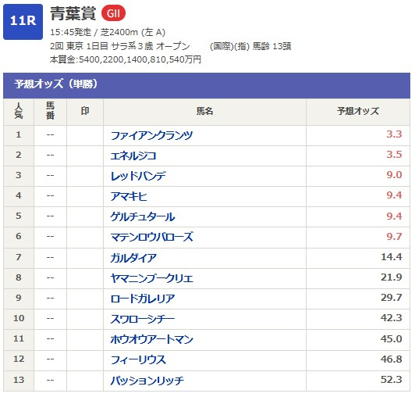
Task: Open the アマキヒ horse page
Action: pyautogui.click(x=129, y=196)
